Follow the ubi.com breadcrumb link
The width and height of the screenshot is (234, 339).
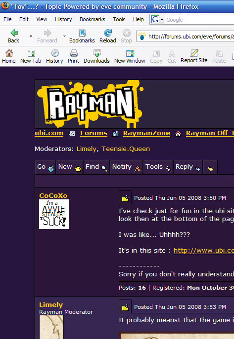tap(49, 133)
